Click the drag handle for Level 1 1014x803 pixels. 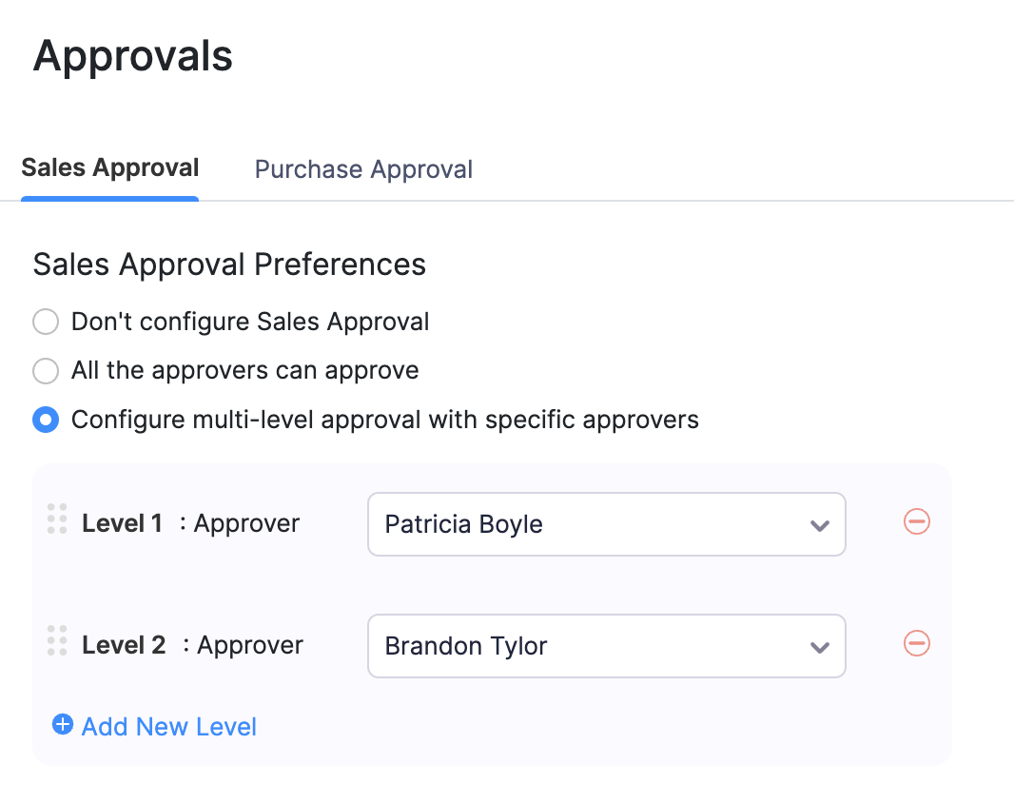(x=55, y=519)
